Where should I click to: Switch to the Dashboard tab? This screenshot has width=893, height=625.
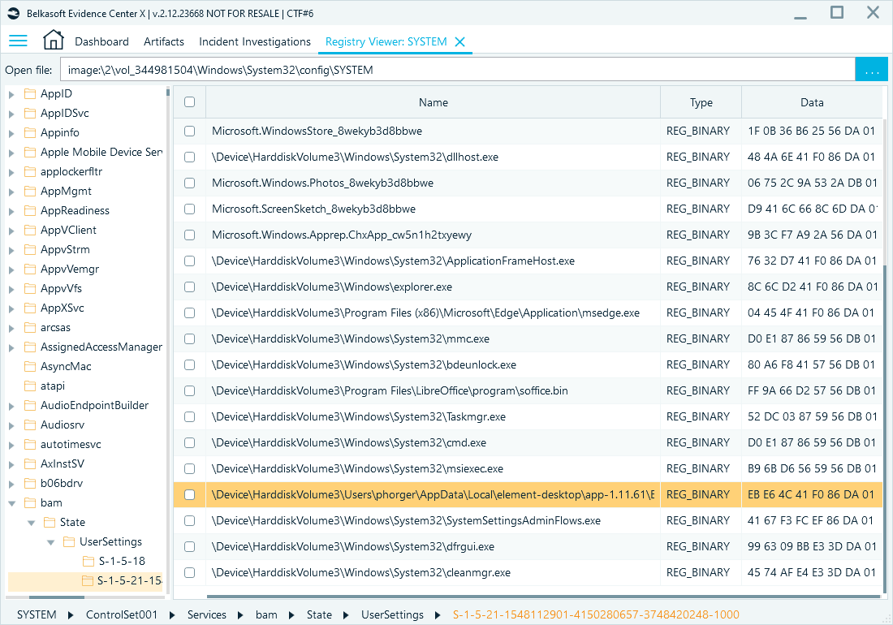102,41
